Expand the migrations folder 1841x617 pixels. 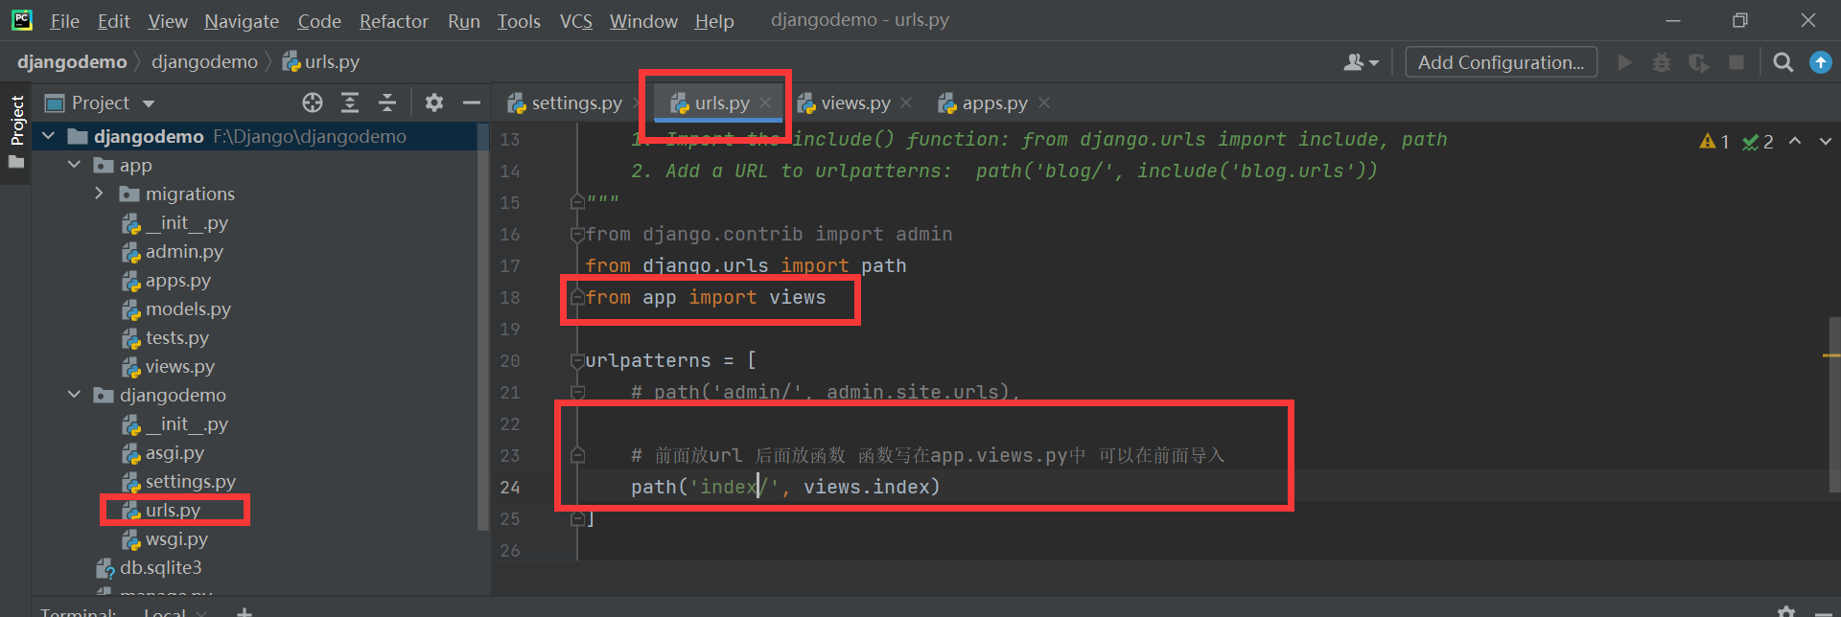99,194
